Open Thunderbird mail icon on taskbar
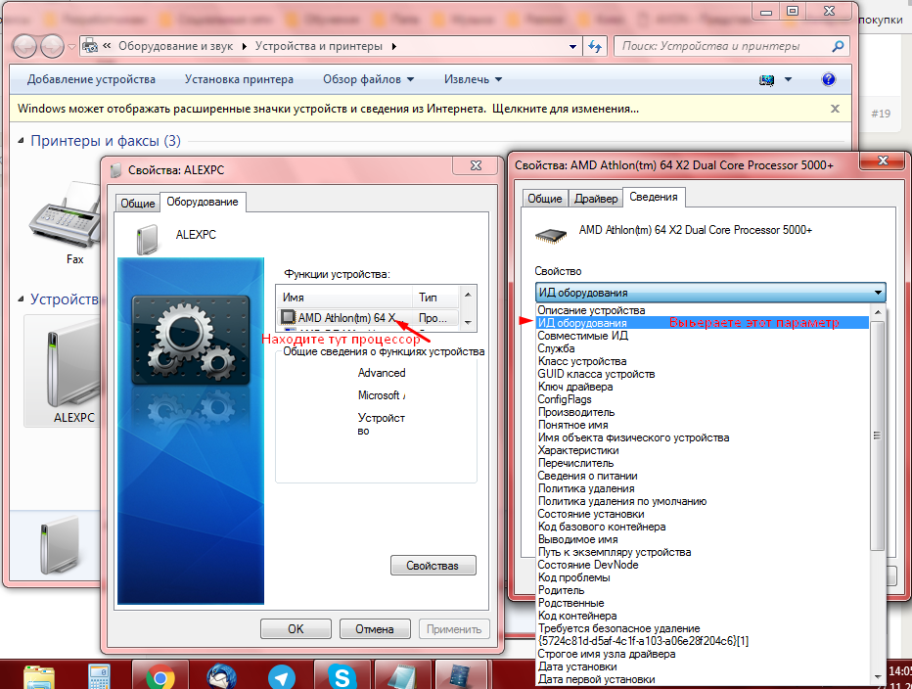912x689 pixels. [x=221, y=677]
